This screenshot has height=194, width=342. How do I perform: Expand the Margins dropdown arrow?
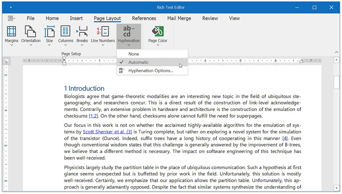pyautogui.click(x=12, y=45)
